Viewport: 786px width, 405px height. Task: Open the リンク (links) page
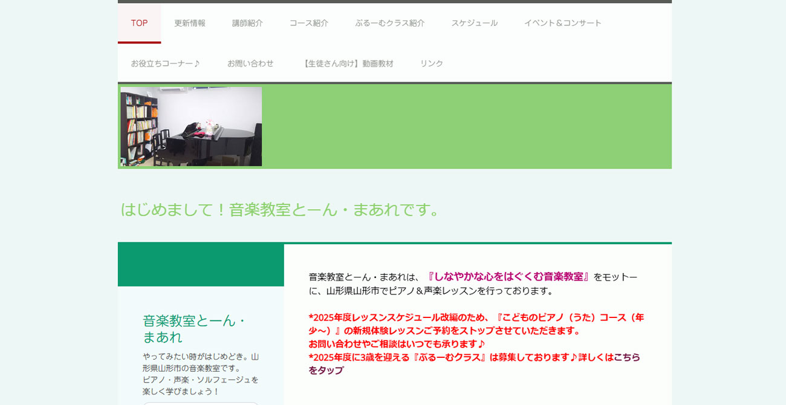(x=432, y=63)
